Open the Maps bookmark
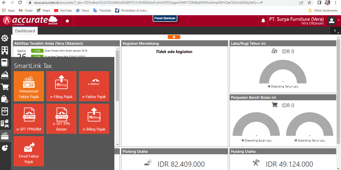Screen dimensions: 341x170 [x=43, y=10]
